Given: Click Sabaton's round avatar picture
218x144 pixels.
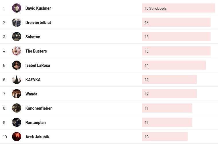Looking at the screenshot, I should point(17,37).
